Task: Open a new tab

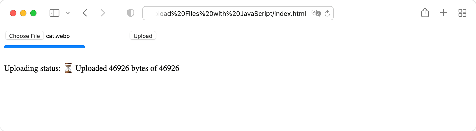Action: click(x=443, y=13)
